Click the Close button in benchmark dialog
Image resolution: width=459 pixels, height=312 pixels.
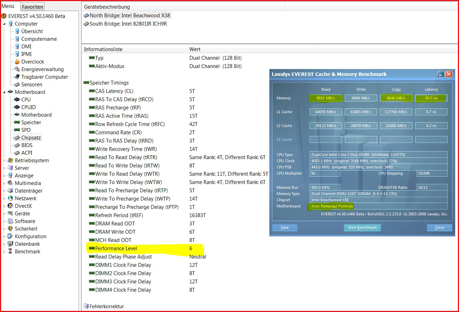pyautogui.click(x=439, y=227)
